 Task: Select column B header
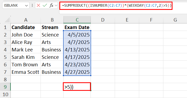coord(52,20)
